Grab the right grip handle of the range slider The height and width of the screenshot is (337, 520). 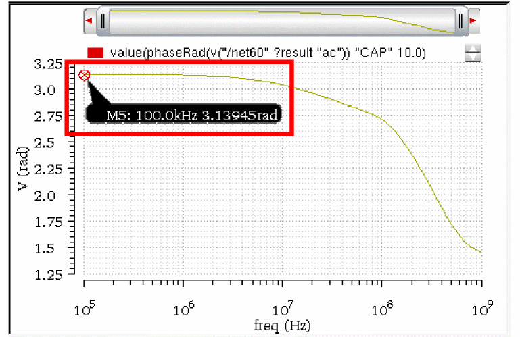(460, 21)
